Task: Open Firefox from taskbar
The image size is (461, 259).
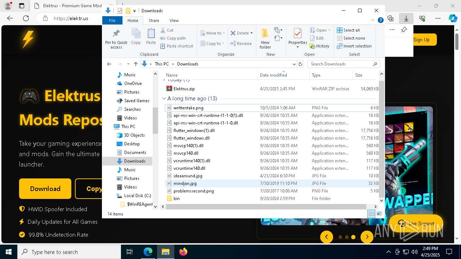Action: coord(183,252)
